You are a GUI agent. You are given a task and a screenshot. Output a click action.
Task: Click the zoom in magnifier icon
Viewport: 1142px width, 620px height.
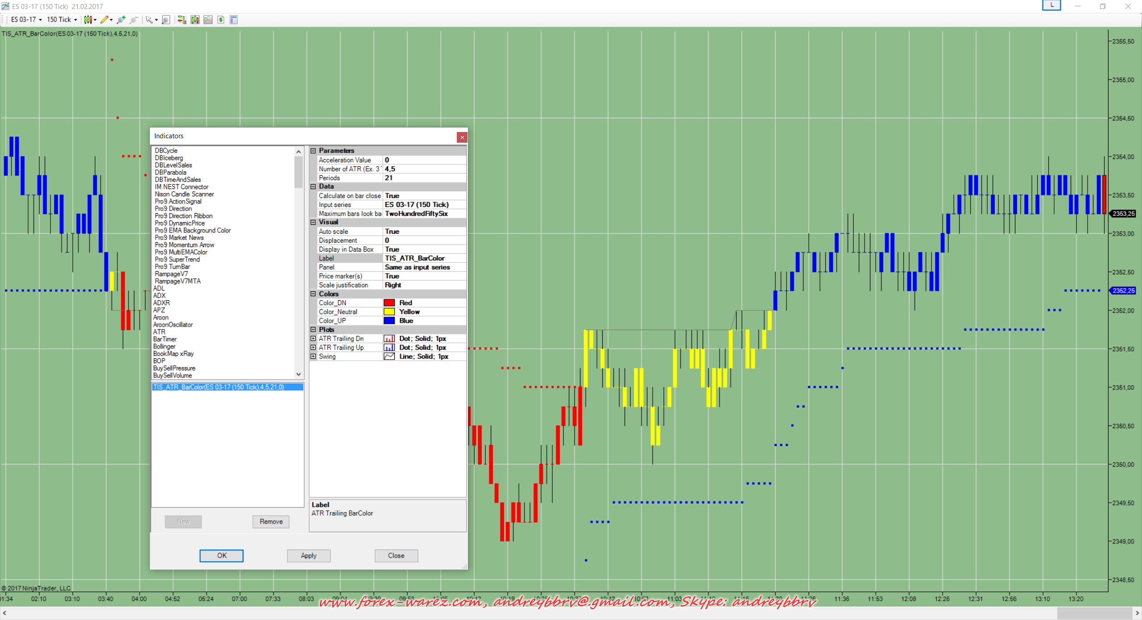(x=120, y=20)
